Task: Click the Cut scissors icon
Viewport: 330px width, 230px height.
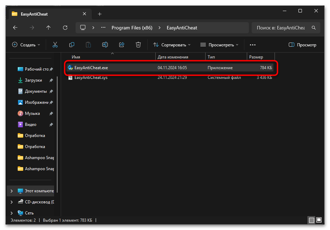Action: coord(55,45)
